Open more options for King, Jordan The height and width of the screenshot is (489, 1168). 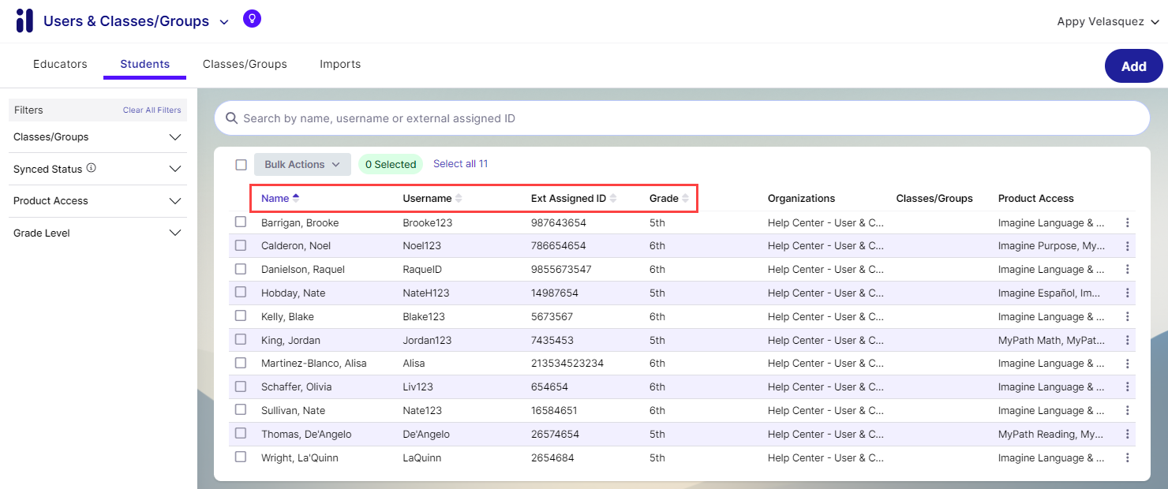tap(1127, 341)
